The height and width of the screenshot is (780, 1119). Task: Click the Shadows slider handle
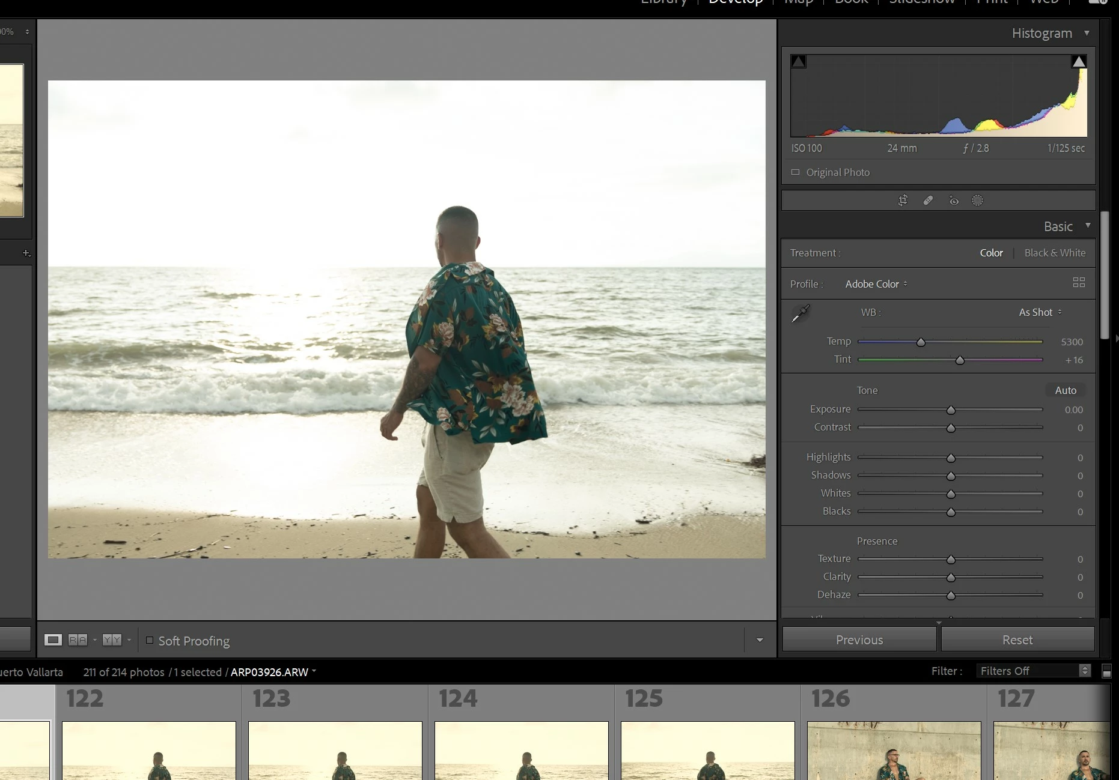point(951,476)
